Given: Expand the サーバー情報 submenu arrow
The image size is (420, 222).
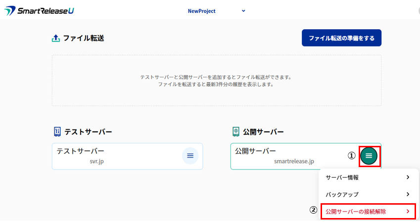Looking at the screenshot, I should coord(408,178).
